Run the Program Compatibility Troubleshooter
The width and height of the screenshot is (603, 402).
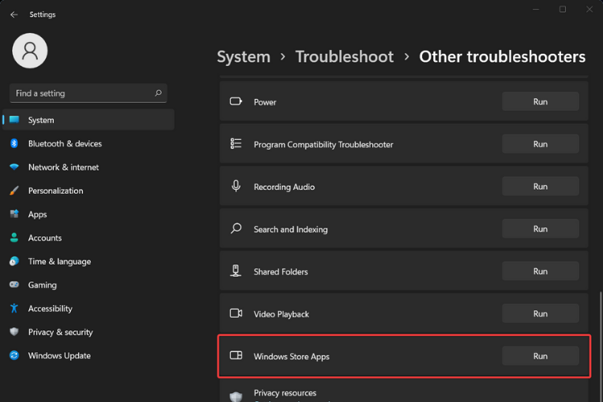[540, 144]
